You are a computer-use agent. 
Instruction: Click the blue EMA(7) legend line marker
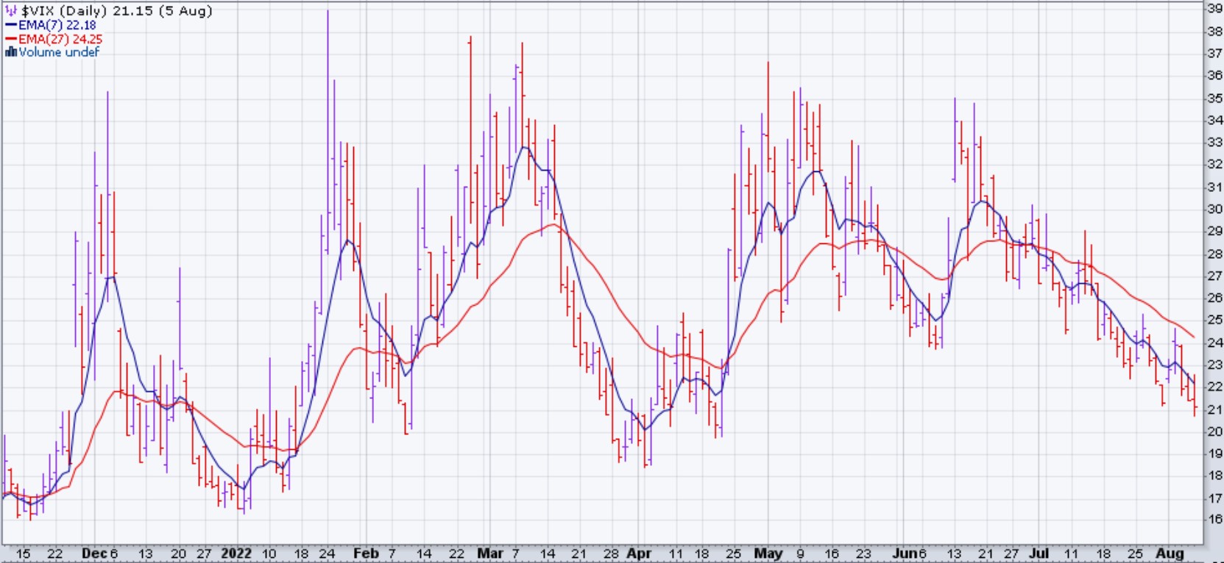[x=11, y=25]
